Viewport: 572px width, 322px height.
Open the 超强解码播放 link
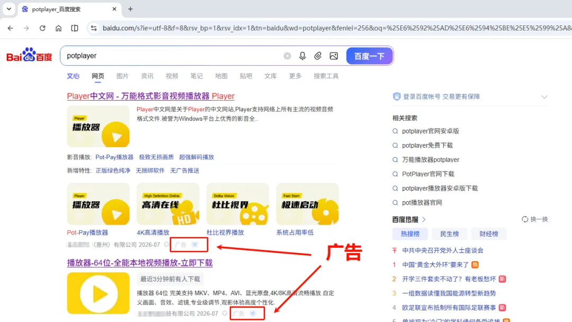click(196, 157)
